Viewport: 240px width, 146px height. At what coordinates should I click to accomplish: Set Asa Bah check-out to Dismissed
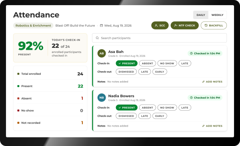click(126, 72)
